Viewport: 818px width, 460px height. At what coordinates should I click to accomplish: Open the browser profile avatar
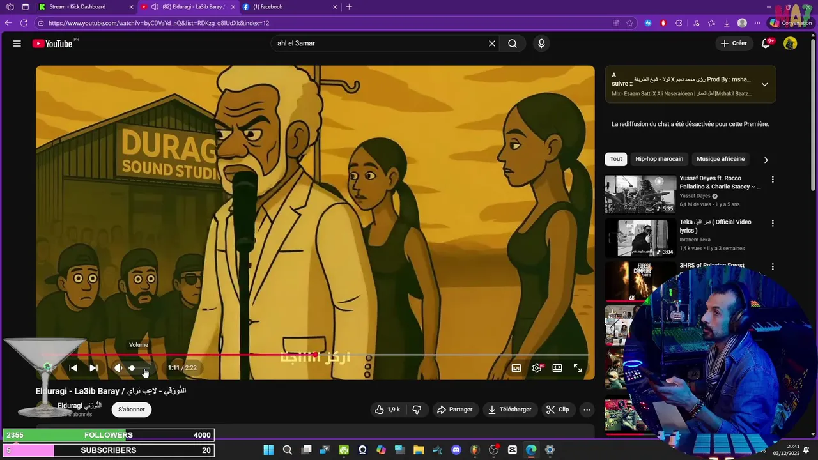coord(742,23)
